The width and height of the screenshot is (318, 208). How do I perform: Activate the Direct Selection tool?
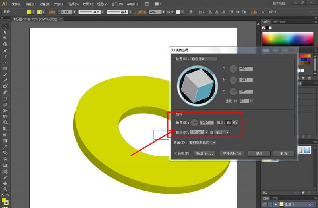pos(5,32)
